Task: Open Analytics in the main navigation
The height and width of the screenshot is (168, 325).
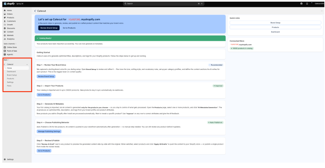Action: [x=11, y=39]
